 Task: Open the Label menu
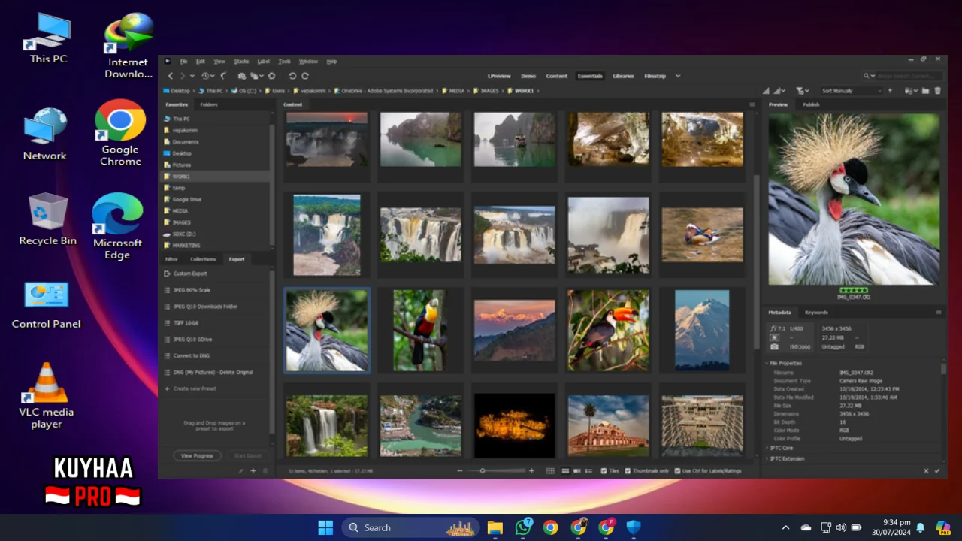(x=264, y=62)
